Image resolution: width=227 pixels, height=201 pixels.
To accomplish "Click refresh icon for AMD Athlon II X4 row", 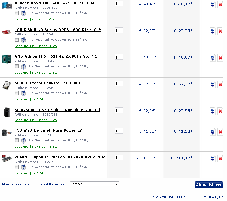I will coord(212,58).
